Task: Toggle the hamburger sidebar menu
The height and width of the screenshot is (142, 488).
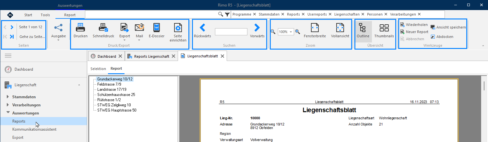Action: click(8, 56)
